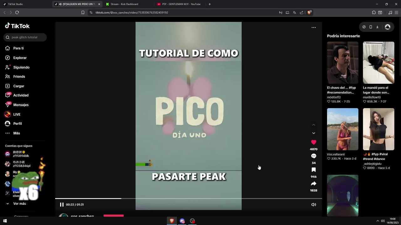401x225 pixels.
Task: Open the browser hamburger menu
Action: pos(397,12)
